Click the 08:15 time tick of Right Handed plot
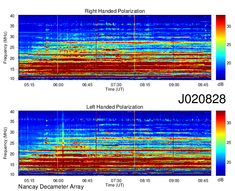 tap(145, 85)
